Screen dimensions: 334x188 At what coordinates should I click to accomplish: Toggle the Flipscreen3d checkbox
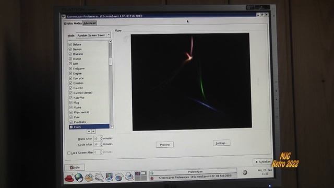click(x=71, y=112)
